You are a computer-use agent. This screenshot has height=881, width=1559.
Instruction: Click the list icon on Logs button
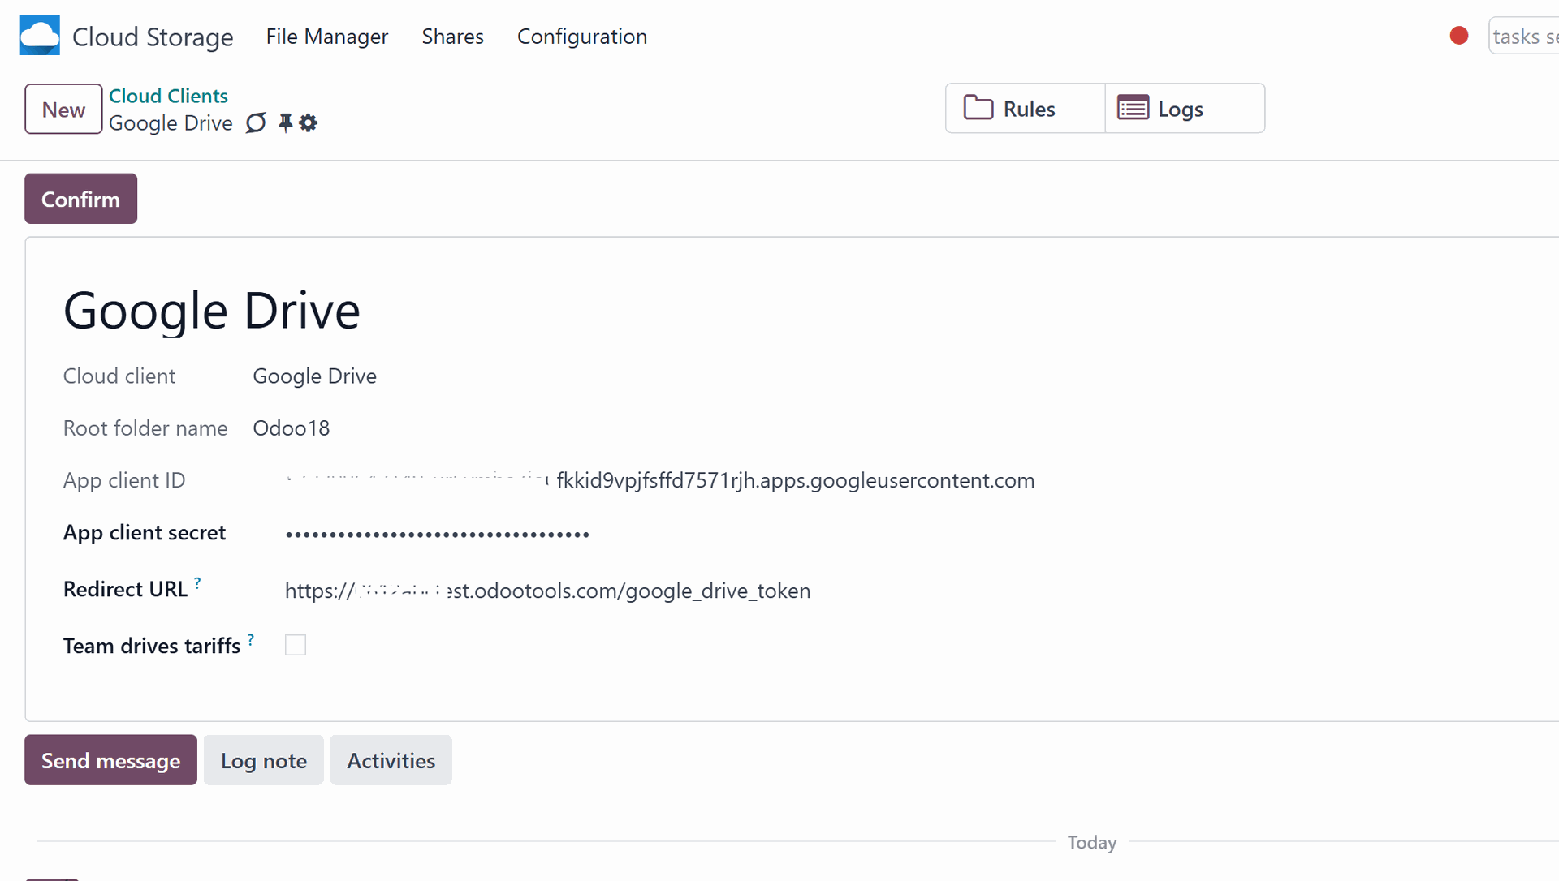pyautogui.click(x=1133, y=108)
